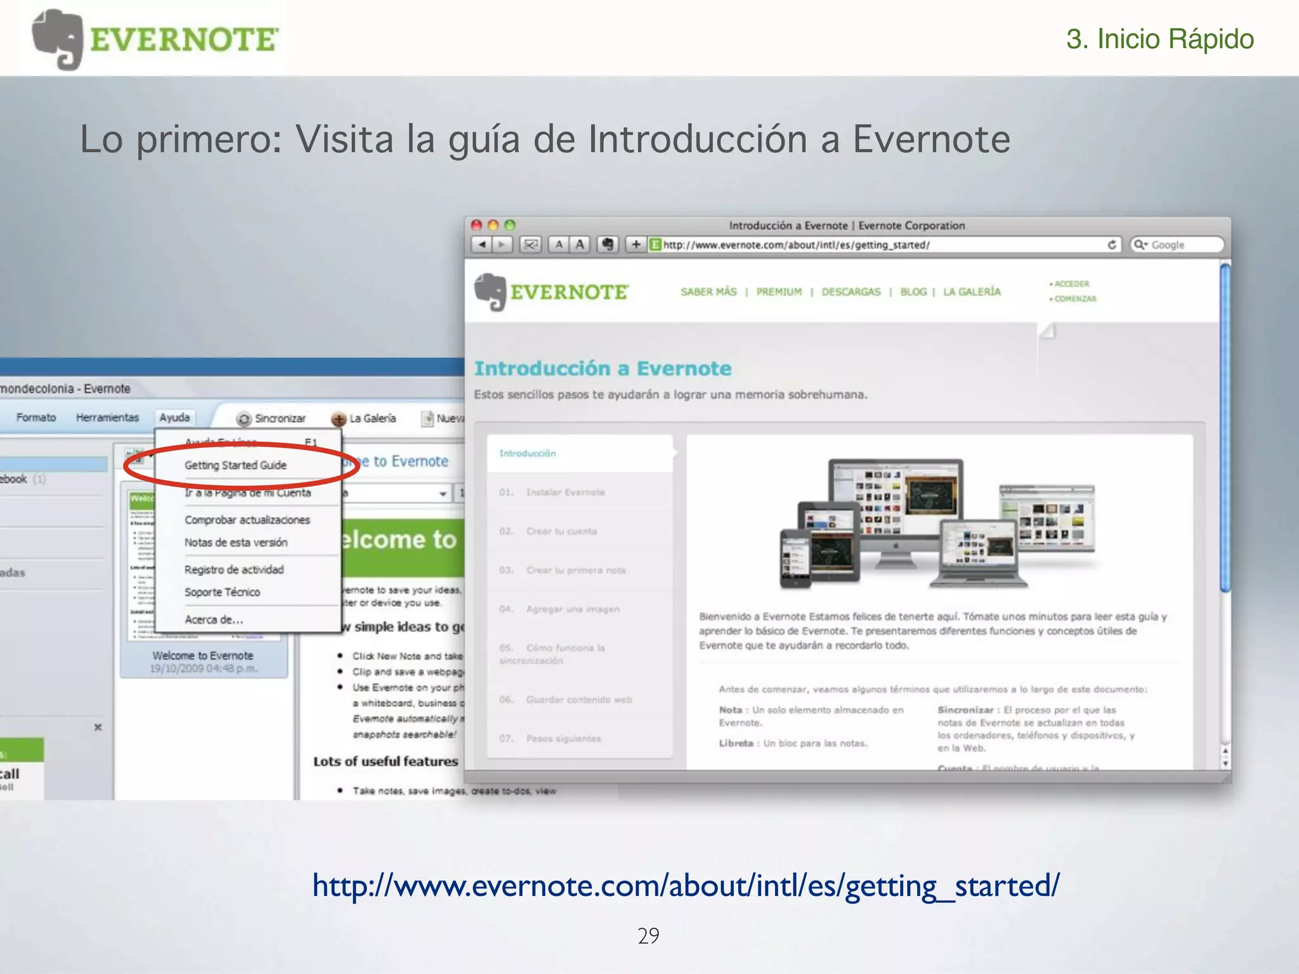Click the Safari scrollbar down arrow

tap(1225, 763)
